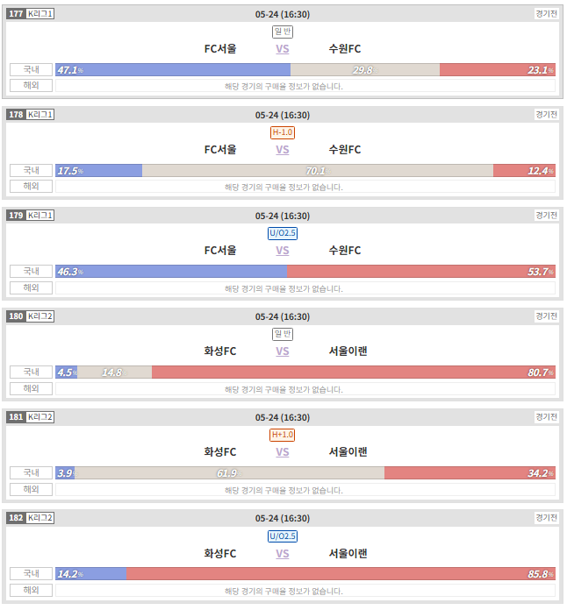Open the VS link for match 178
This screenshot has height=610, width=567.
282,150
